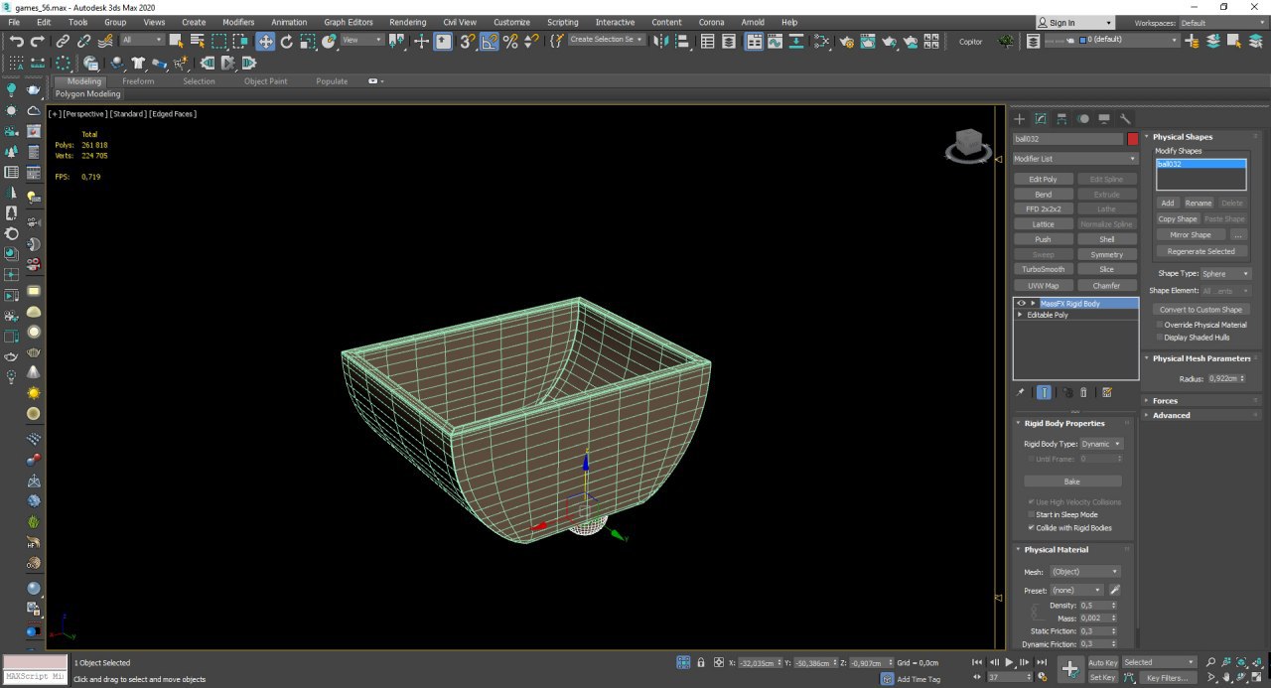This screenshot has width=1271, height=688.
Task: Open the Modifier List dropdown
Action: [1075, 159]
